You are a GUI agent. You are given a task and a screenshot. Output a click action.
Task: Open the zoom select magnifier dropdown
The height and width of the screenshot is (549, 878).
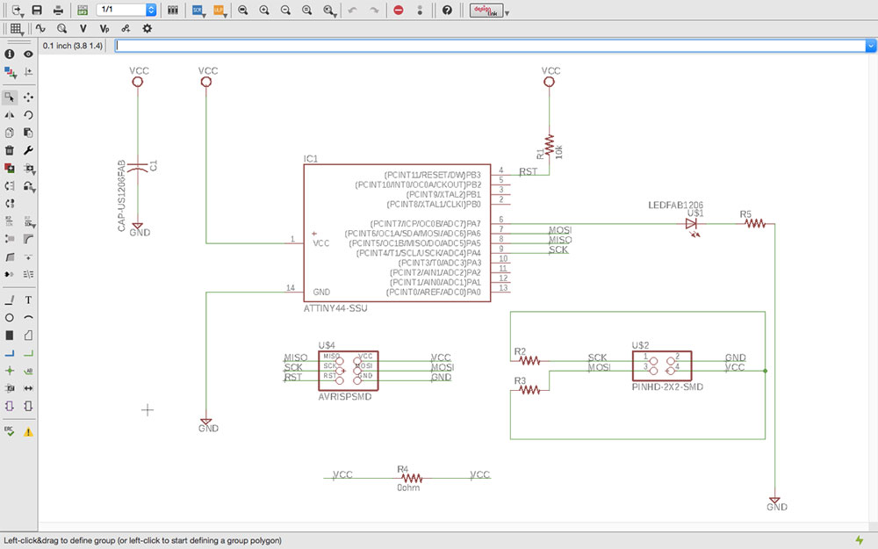[x=330, y=10]
